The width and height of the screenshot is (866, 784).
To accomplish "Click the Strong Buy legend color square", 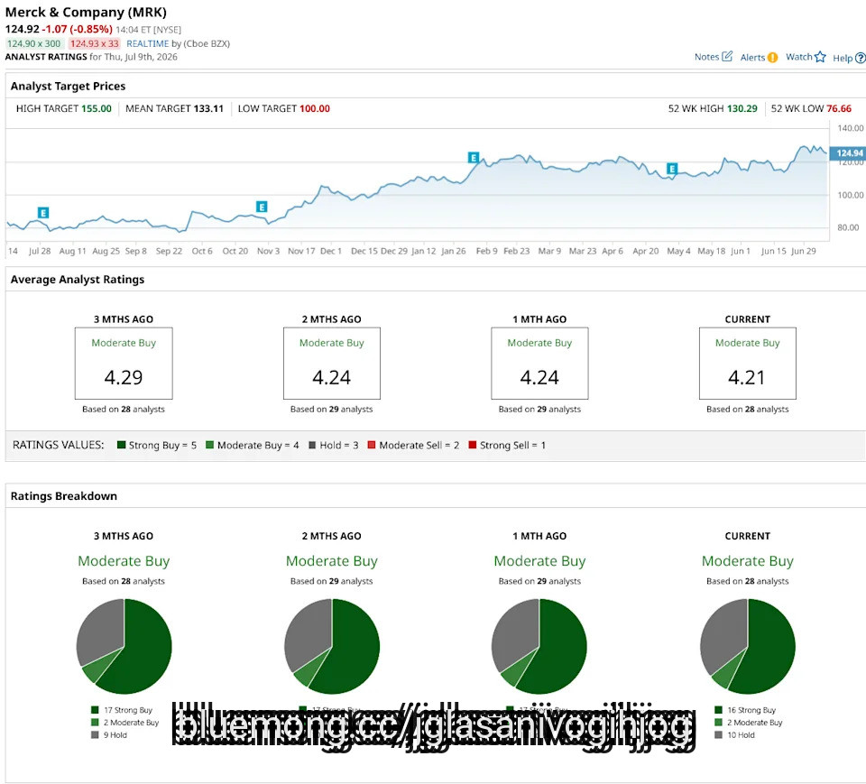I will pyautogui.click(x=122, y=445).
